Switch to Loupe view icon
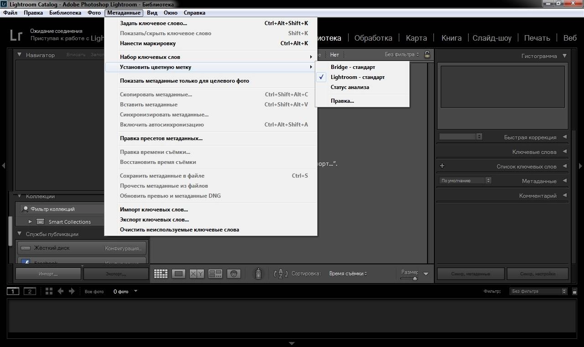The image size is (584, 347). [179, 273]
